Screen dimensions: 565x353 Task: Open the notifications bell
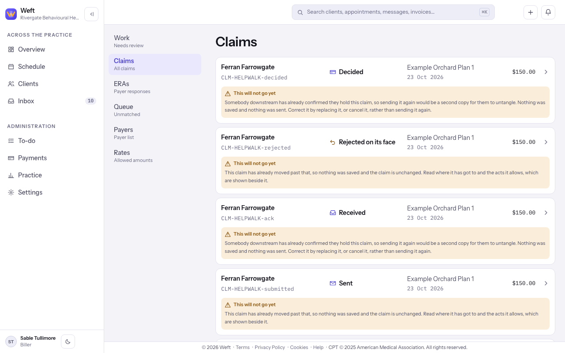click(548, 12)
